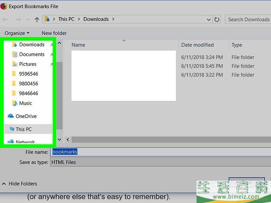Screen dimensions: 271x203
Task: Open Pictures folder in navigation pane
Action: point(28,64)
